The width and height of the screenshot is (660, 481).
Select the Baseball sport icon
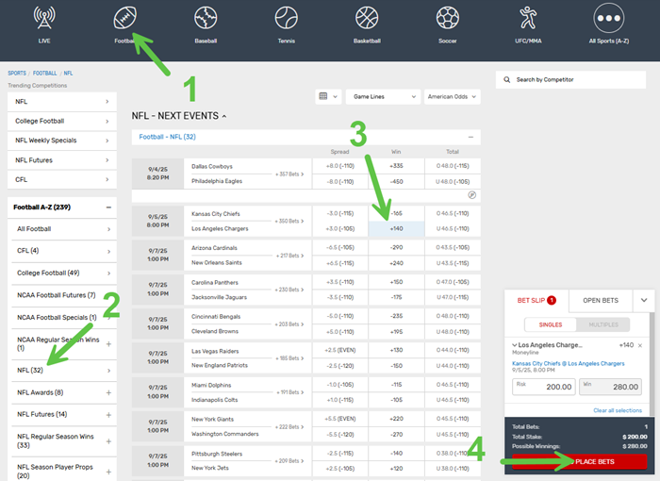[x=206, y=23]
